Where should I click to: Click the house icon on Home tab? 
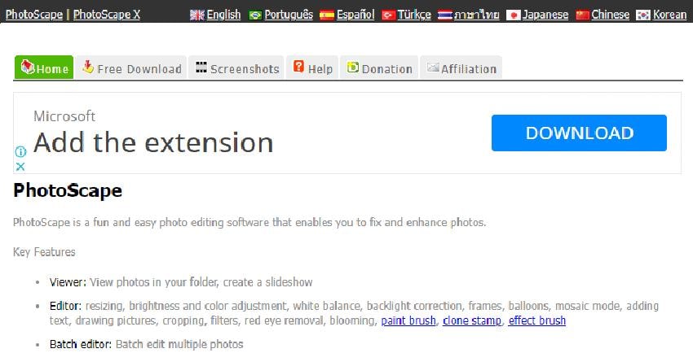(x=28, y=67)
